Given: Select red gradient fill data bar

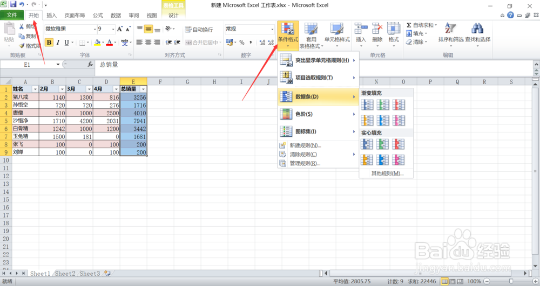Looking at the screenshot, I should coord(399,104).
